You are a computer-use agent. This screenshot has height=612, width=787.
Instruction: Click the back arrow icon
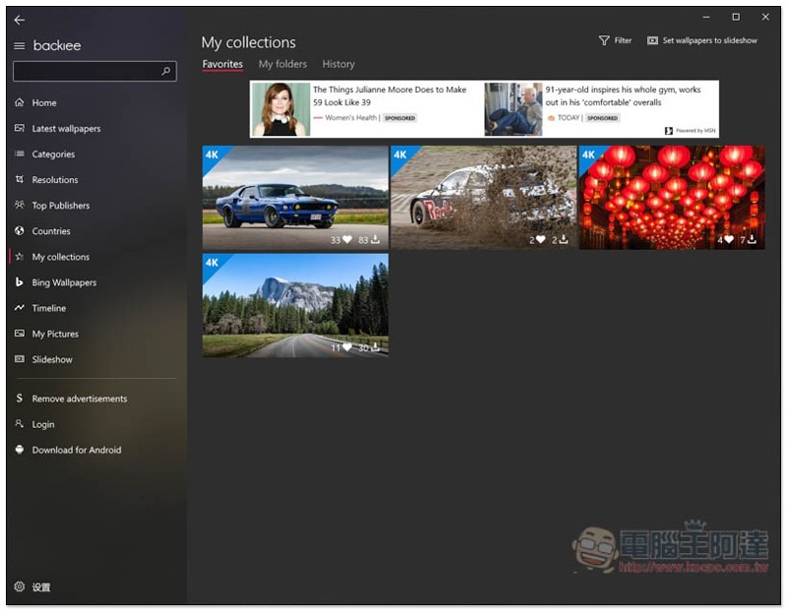tap(20, 20)
